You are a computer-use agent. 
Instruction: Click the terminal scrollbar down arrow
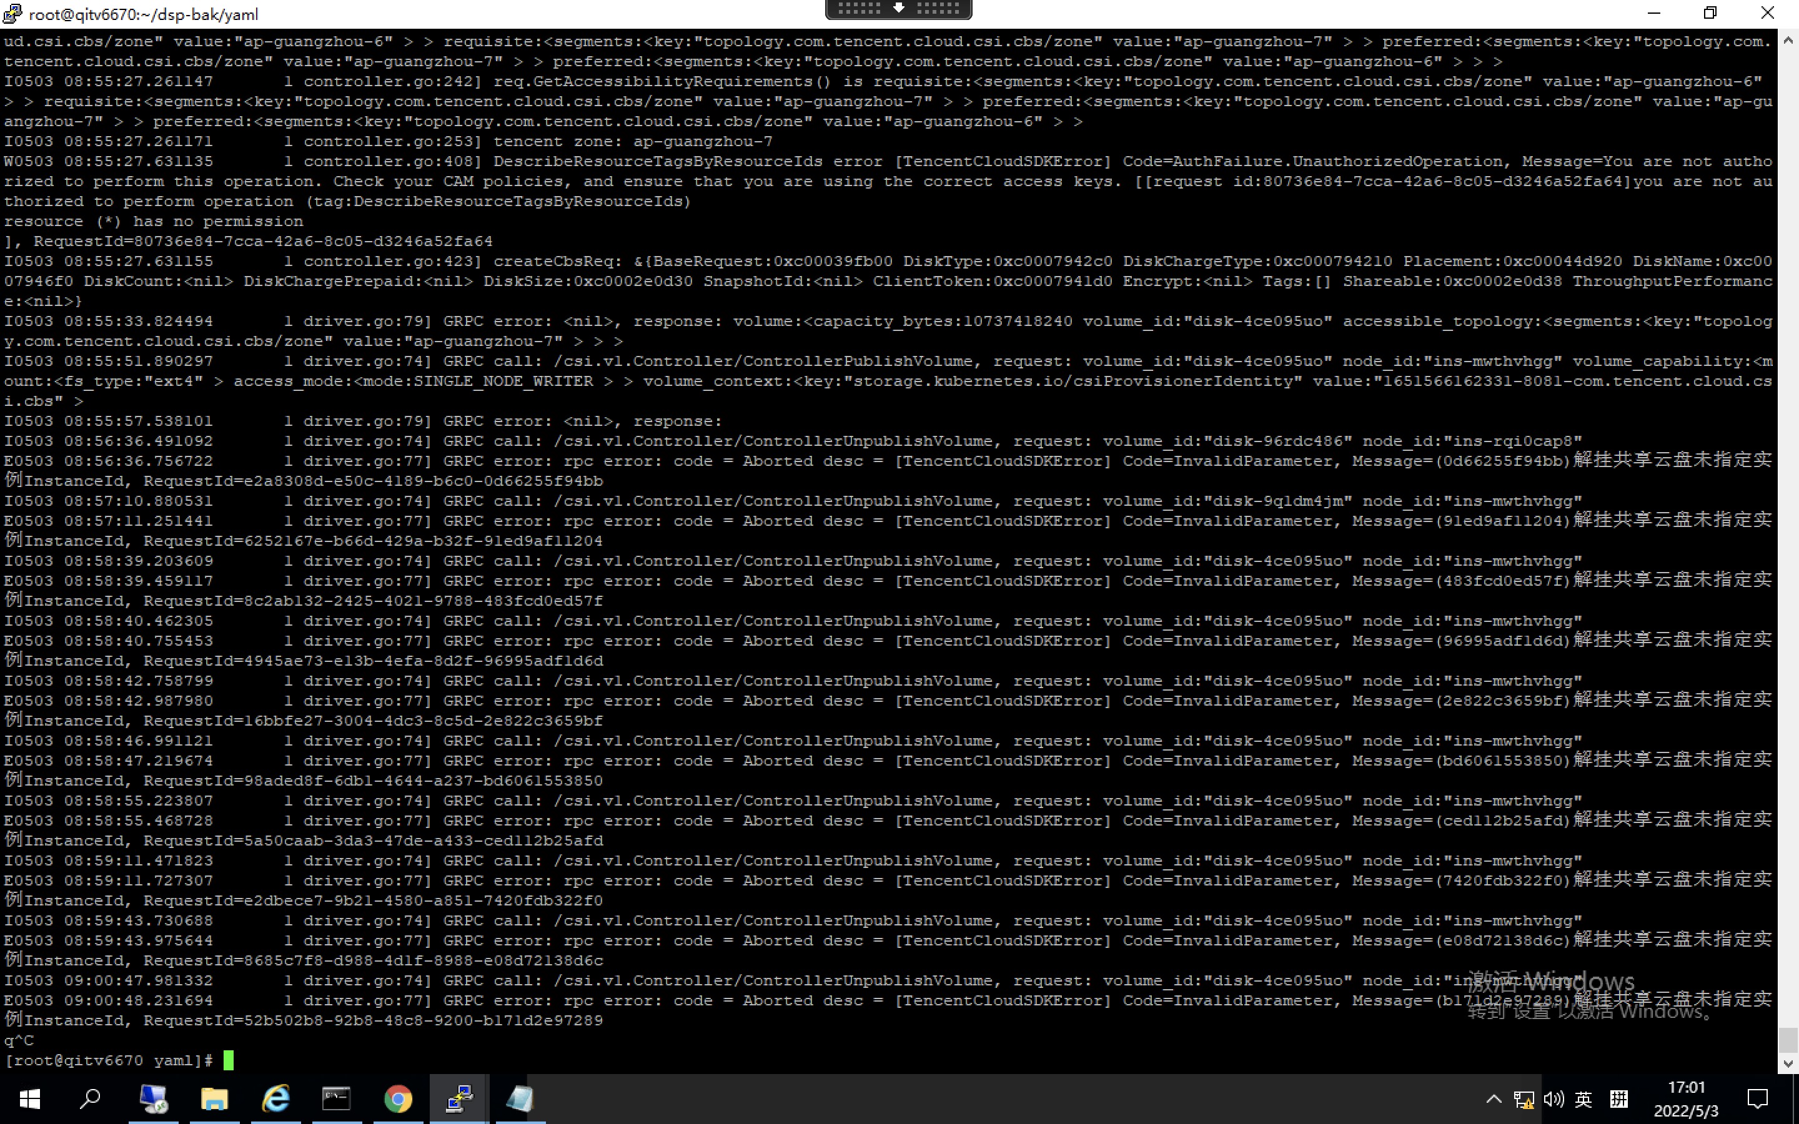(x=1788, y=1064)
